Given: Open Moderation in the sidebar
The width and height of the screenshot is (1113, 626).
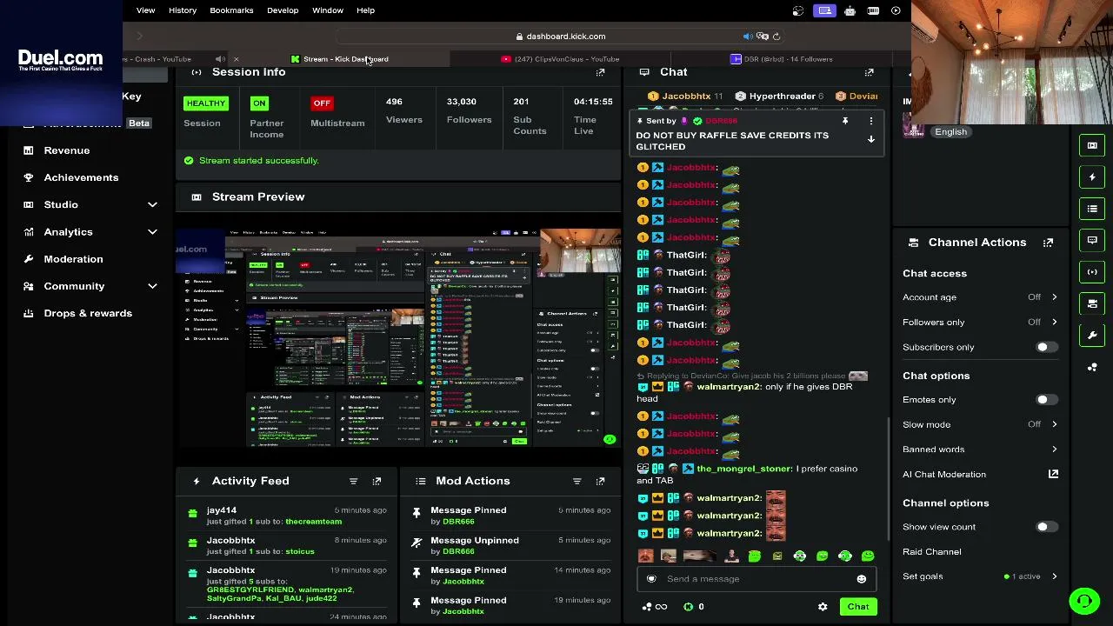Looking at the screenshot, I should (x=73, y=259).
